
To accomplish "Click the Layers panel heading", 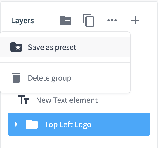I will (23, 21).
